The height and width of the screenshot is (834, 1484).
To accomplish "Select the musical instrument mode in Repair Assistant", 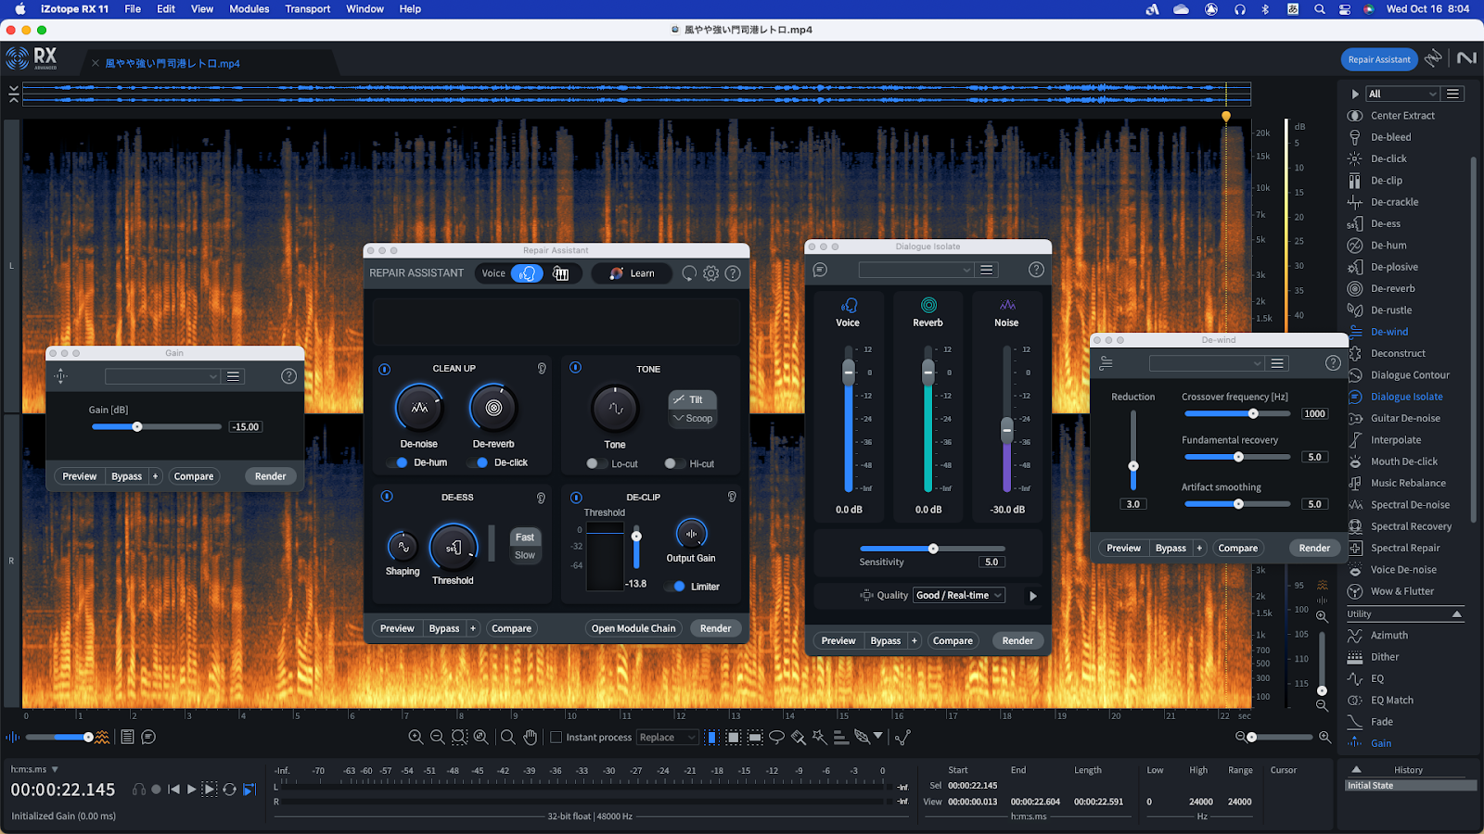I will 561,273.
